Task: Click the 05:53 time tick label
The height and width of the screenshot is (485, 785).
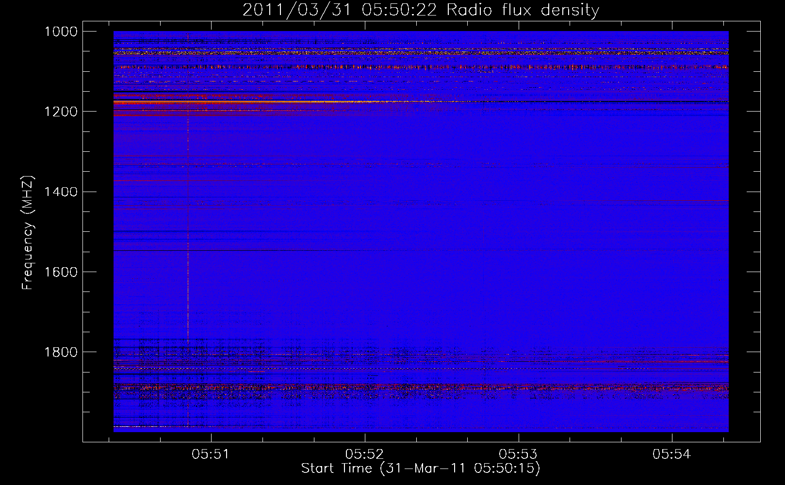Action: coord(518,454)
